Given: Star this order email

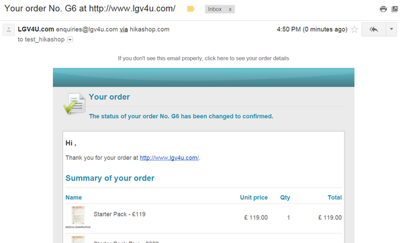Looking at the screenshot, I should click(355, 30).
